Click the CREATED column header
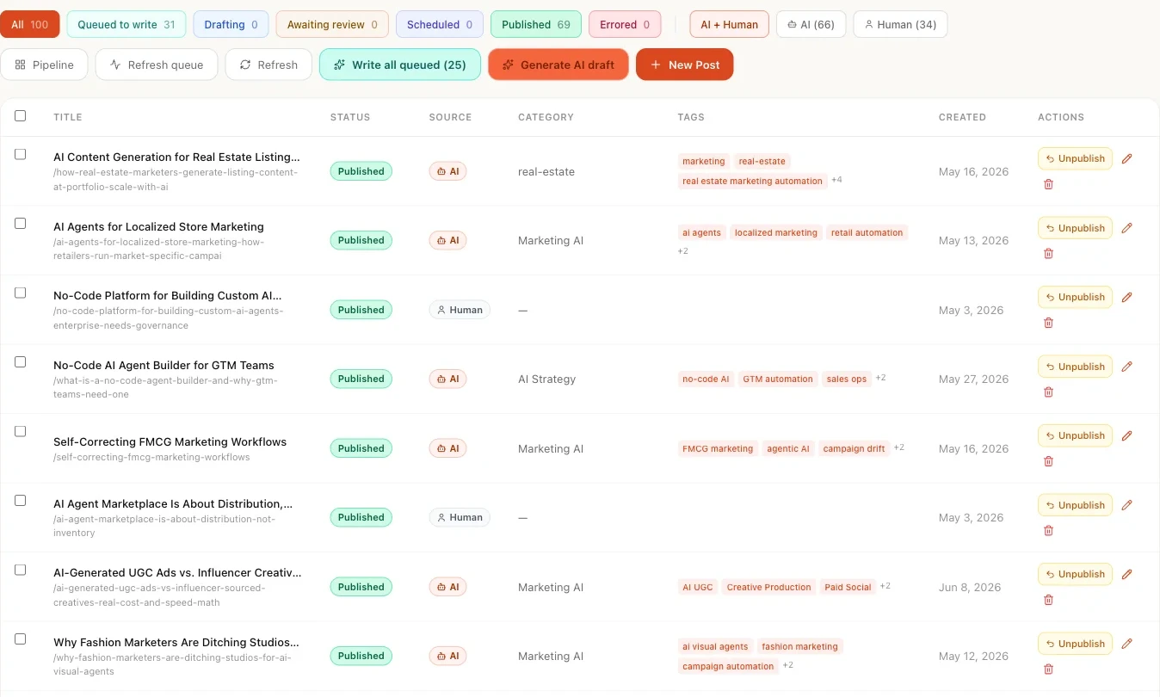The width and height of the screenshot is (1160, 697). 962,117
